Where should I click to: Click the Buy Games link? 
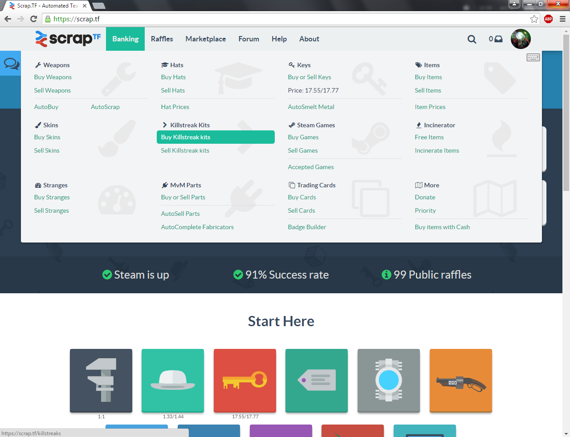tap(303, 137)
